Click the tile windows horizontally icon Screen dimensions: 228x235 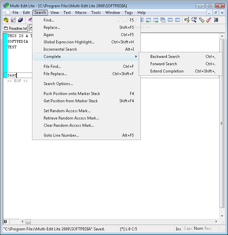tap(170, 20)
